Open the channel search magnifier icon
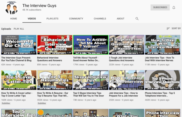The height and width of the screenshot is (117, 182). pyautogui.click(x=137, y=19)
